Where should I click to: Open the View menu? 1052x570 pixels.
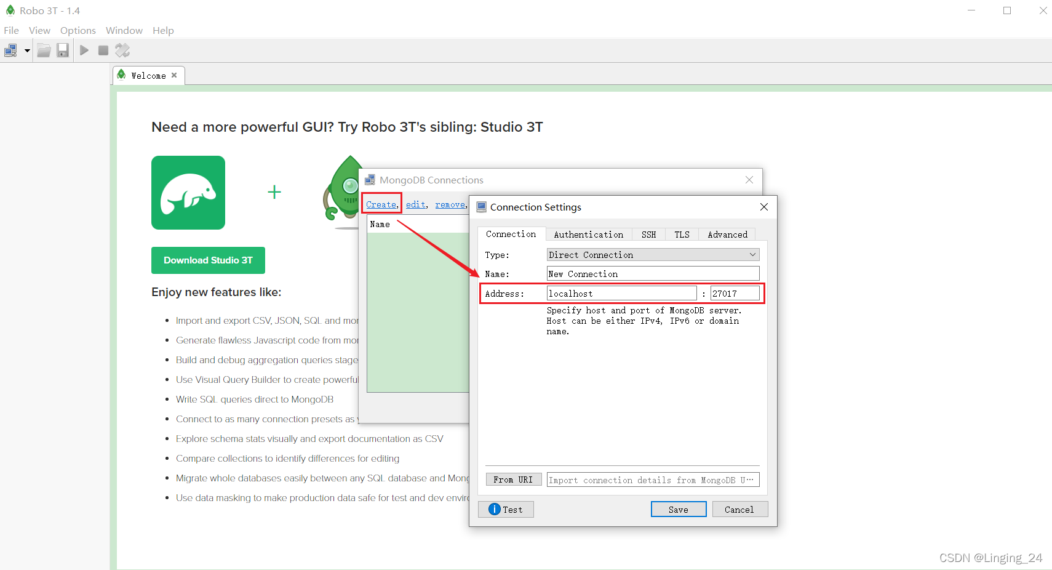click(x=39, y=30)
